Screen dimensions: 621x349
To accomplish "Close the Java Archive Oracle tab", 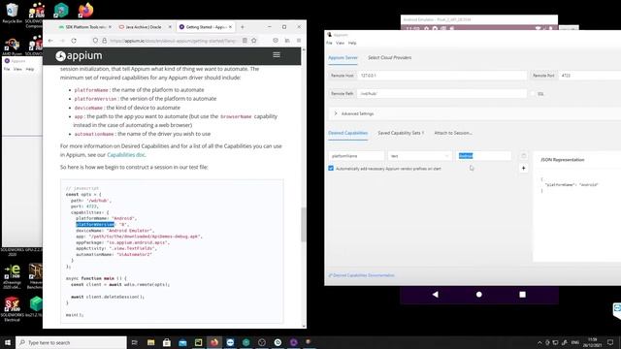I will [170, 27].
